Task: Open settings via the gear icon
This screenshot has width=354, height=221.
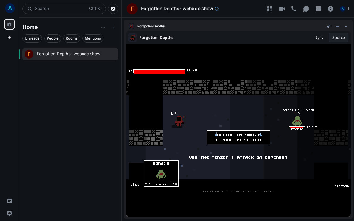Action: coord(9,213)
